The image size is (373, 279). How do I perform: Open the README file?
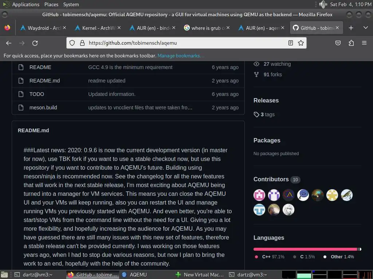[40, 67]
